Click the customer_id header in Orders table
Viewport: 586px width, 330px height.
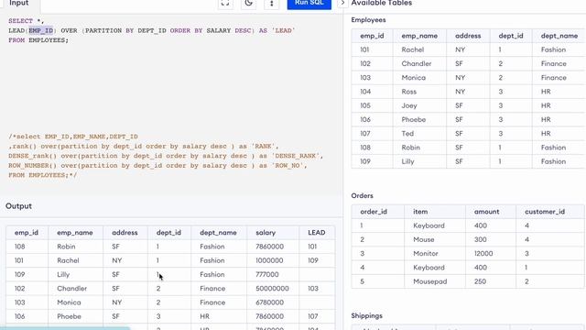point(545,212)
